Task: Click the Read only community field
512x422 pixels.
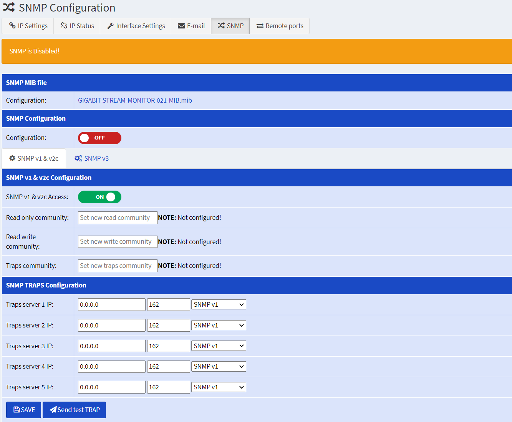Action: 118,218
